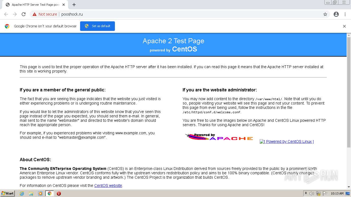Viewport: 351px width, 197px height.
Task: Click the website administrator heading
Action: [x=220, y=90]
